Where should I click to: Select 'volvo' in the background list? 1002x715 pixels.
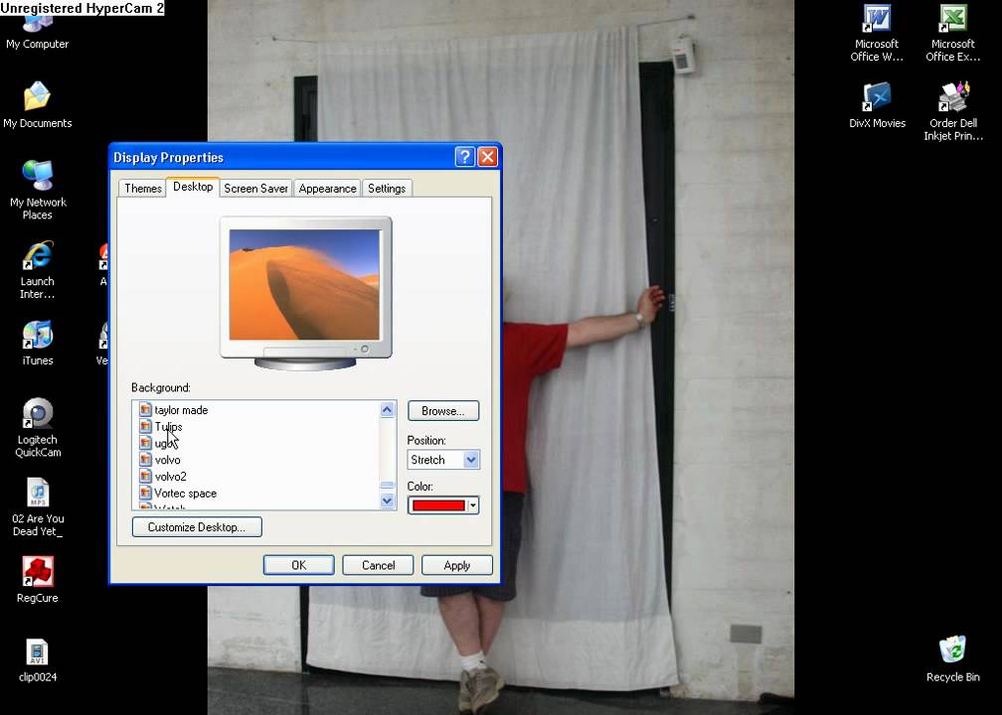coord(167,460)
